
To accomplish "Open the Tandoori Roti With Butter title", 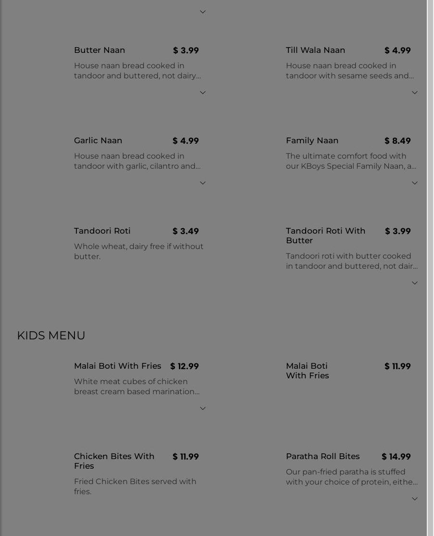I will (325, 236).
